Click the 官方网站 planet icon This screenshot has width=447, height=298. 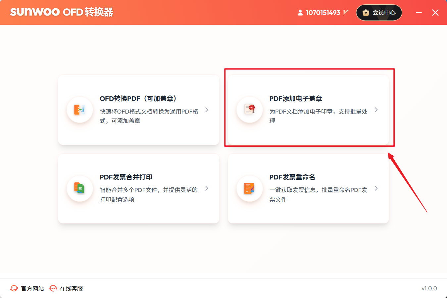click(14, 288)
